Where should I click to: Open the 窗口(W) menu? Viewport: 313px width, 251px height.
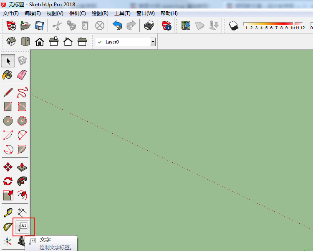[145, 13]
